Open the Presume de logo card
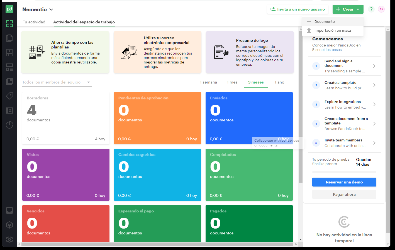Viewport: 395px width, 250px height. pos(250,52)
